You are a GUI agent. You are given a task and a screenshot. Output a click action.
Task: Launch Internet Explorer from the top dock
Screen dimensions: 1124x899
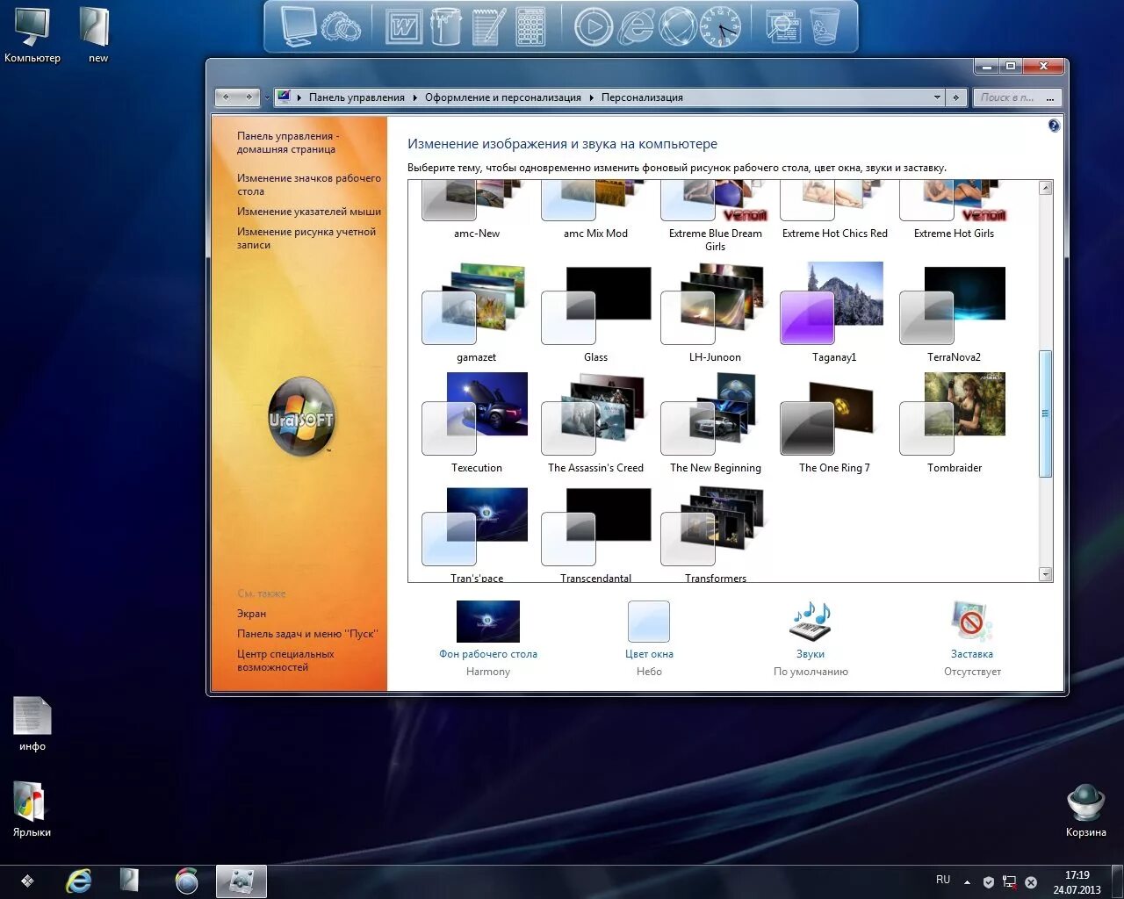pyautogui.click(x=637, y=27)
